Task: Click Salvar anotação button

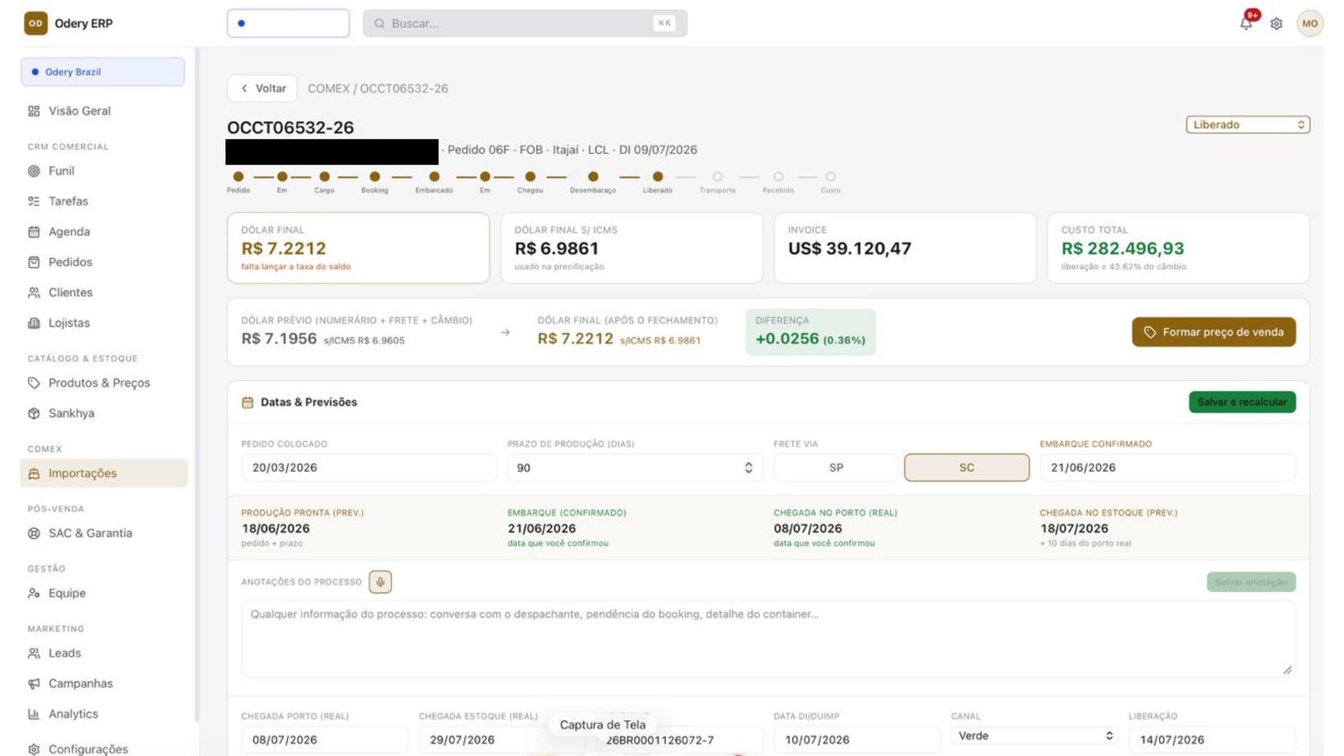Action: (x=1251, y=582)
